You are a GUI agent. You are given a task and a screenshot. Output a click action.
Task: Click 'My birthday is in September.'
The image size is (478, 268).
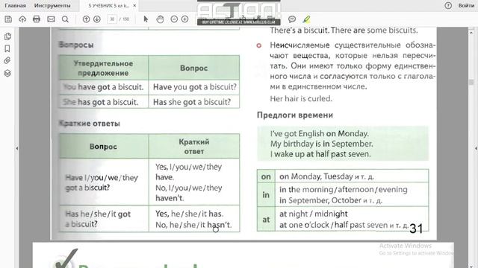[x=322, y=144]
